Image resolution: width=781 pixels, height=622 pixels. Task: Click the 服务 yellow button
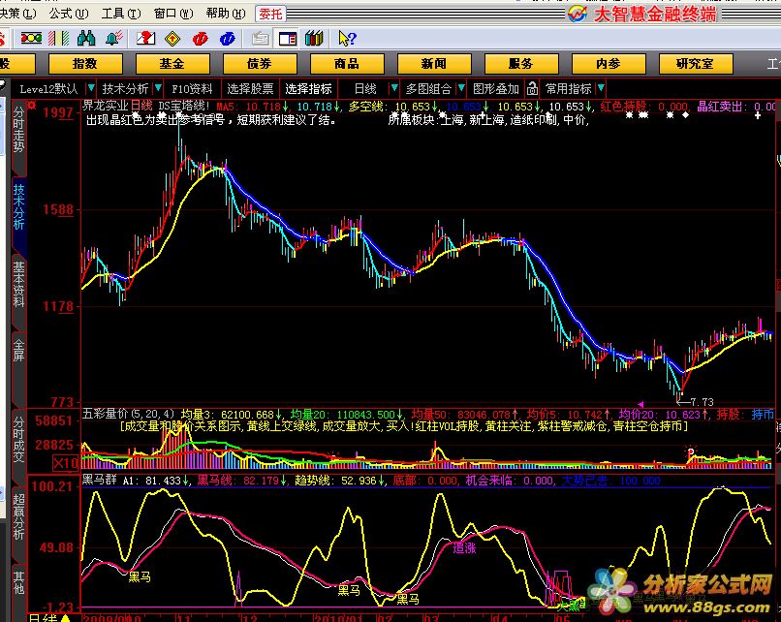click(521, 64)
